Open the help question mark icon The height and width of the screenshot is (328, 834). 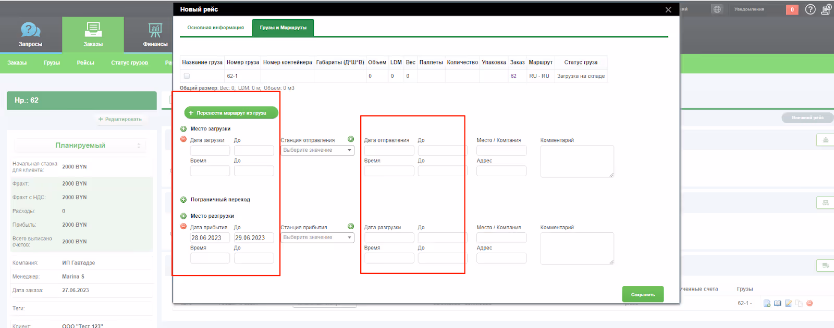(810, 9)
